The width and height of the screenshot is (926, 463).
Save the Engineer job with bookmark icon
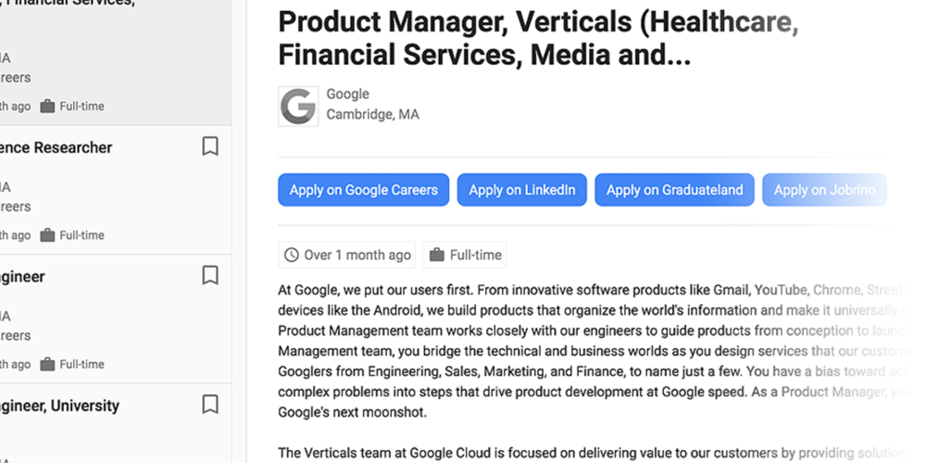[x=210, y=275]
